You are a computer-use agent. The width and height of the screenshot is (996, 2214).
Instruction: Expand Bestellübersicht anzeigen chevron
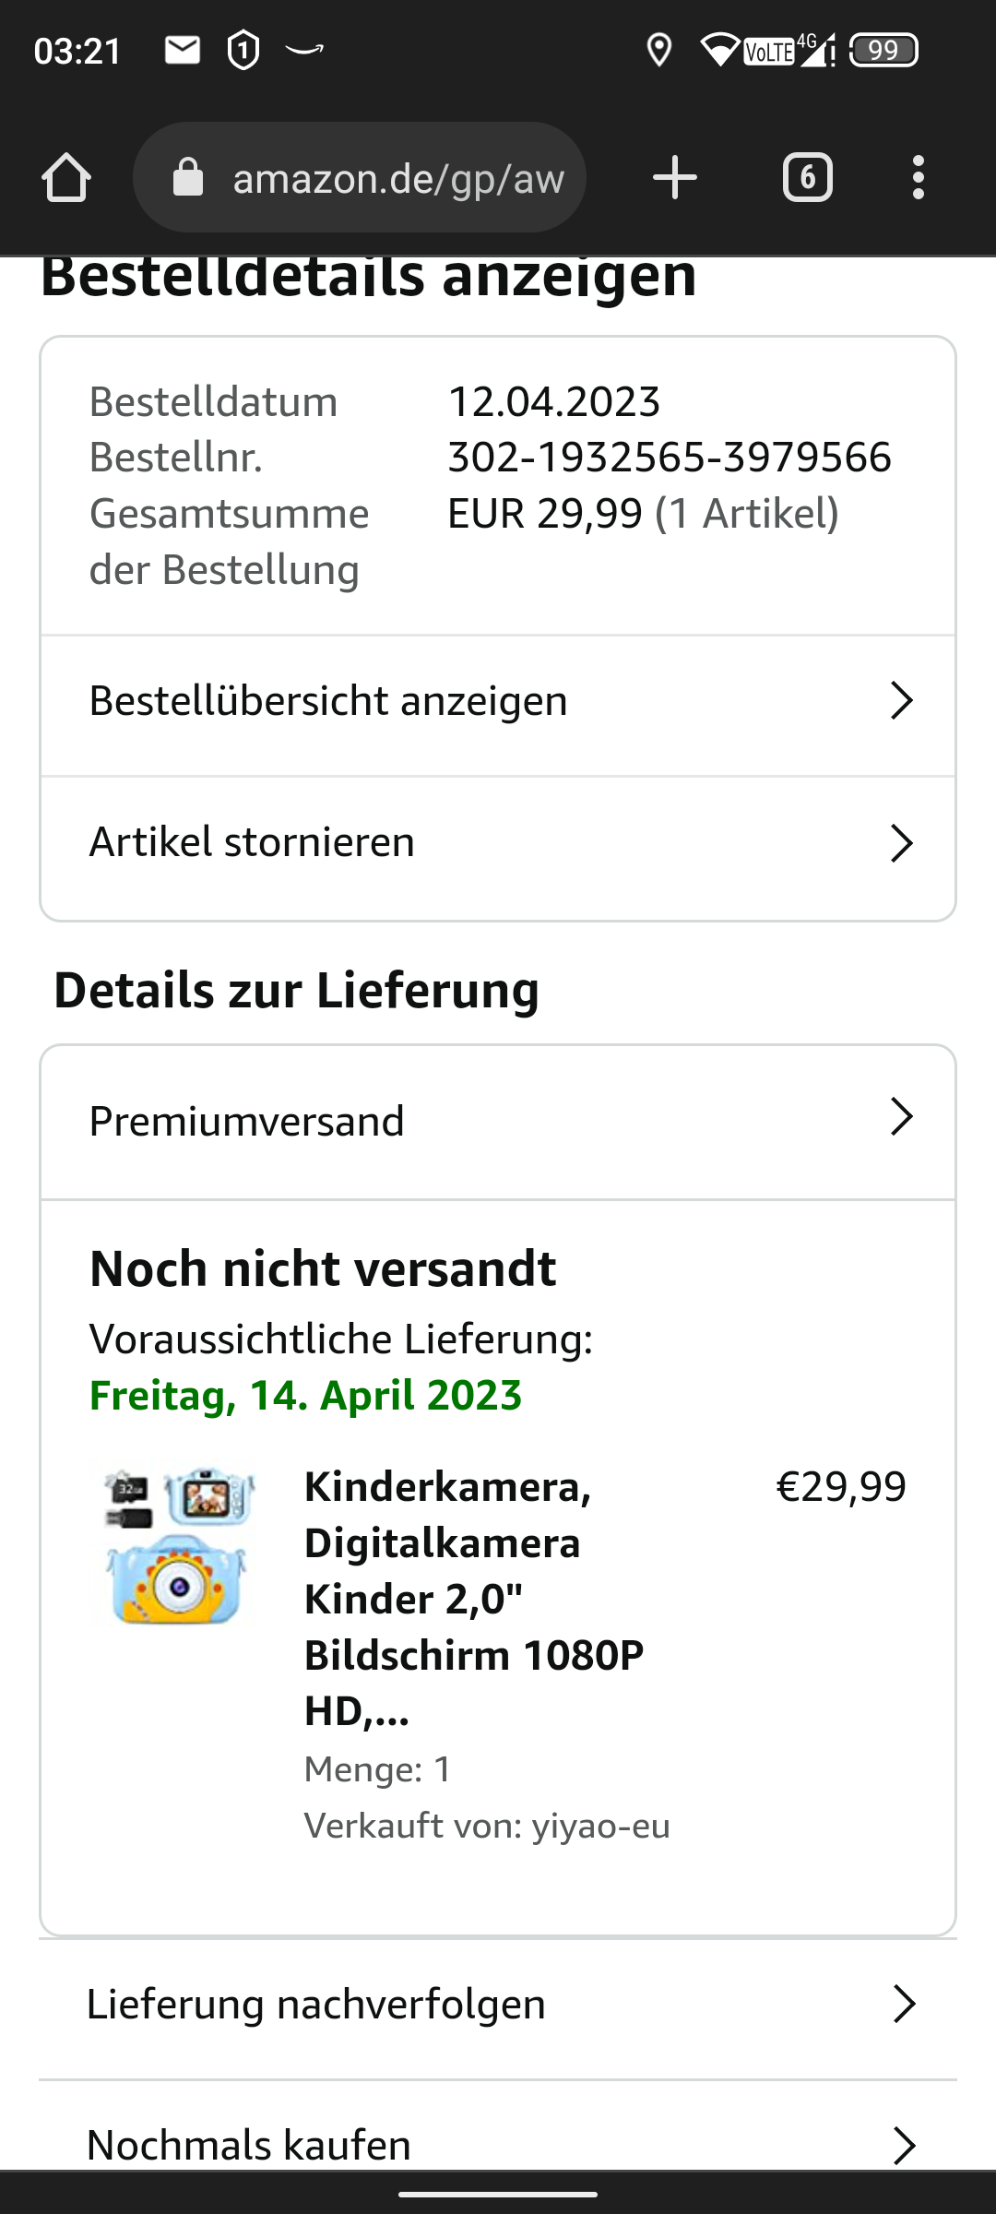(901, 701)
